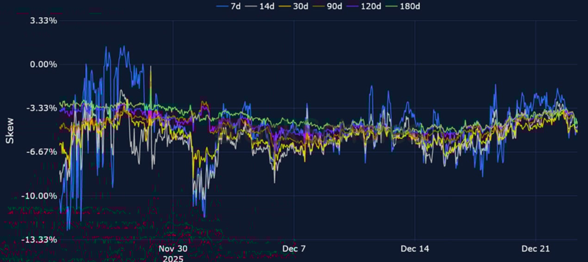Click the -3.33% y-axis tick label
Screen dimensions: 588x262
coord(43,108)
